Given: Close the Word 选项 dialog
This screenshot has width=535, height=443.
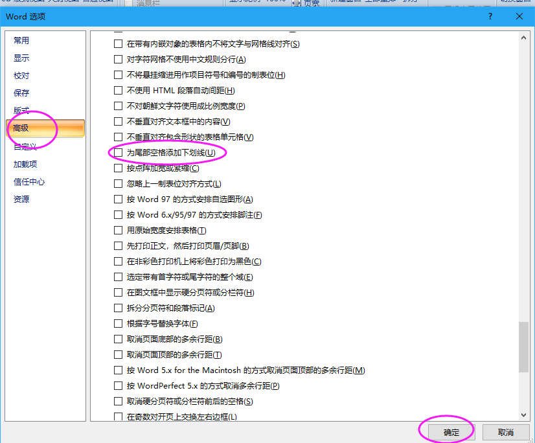Looking at the screenshot, I should [519, 16].
